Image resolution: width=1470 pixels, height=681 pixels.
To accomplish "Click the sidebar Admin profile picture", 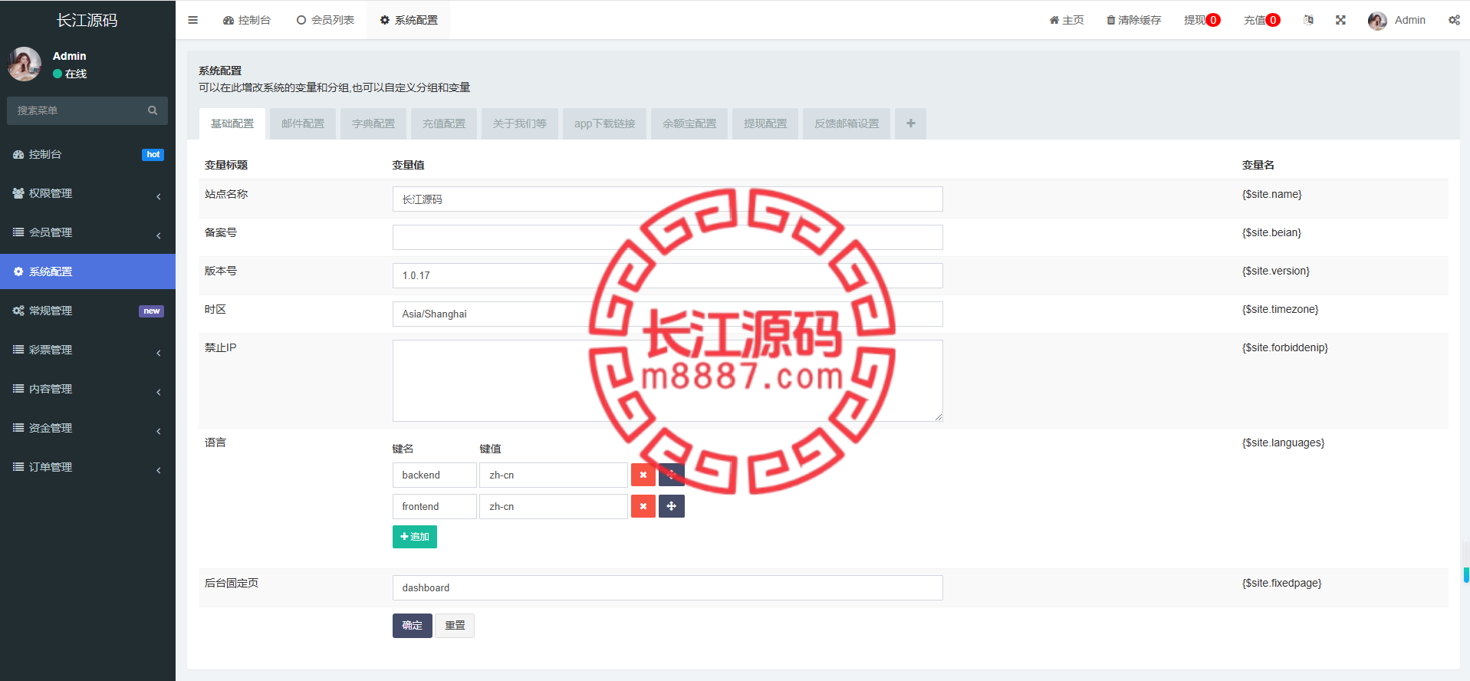I will tap(25, 64).
